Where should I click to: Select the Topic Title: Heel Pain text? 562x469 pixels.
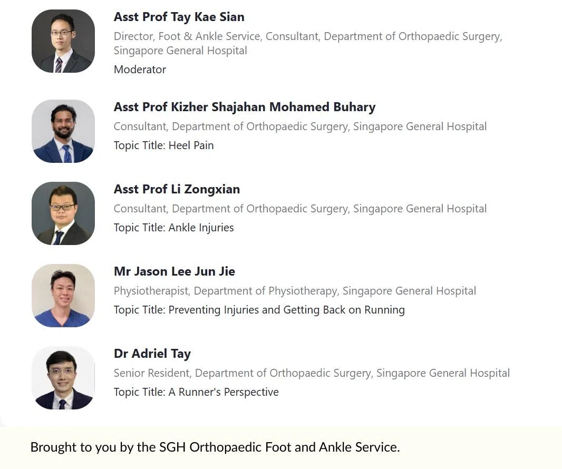[x=164, y=145]
